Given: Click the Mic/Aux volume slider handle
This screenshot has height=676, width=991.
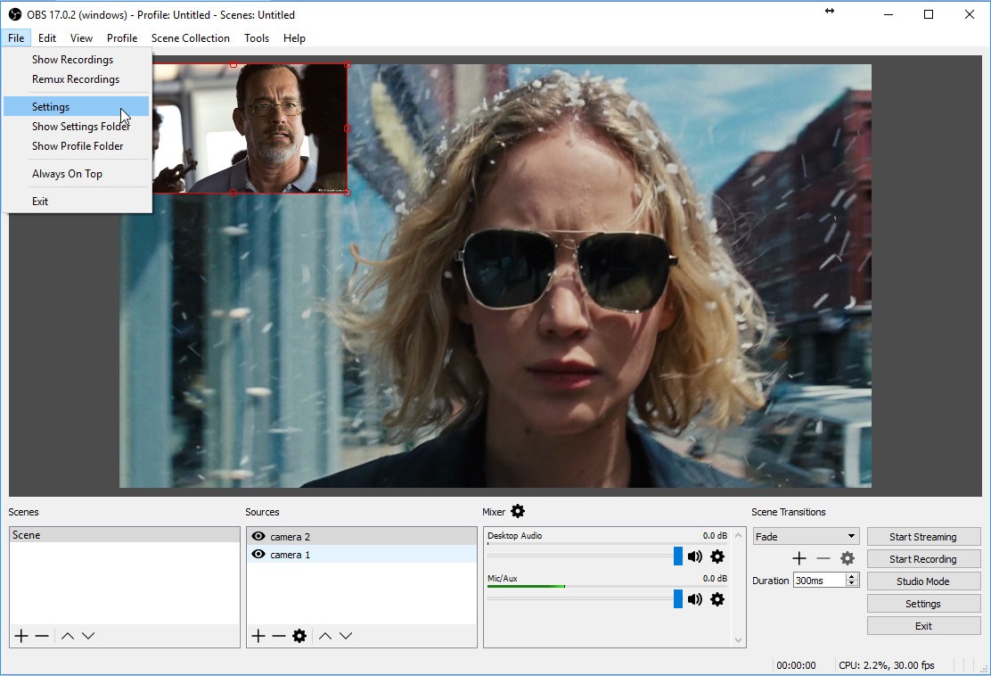Looking at the screenshot, I should 678,598.
